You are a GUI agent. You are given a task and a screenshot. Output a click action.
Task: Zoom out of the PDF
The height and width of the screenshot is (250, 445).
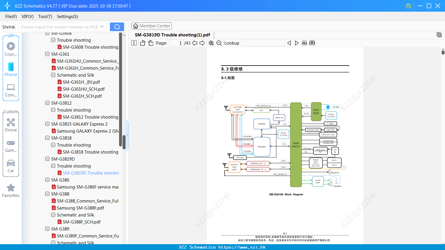tap(219, 43)
